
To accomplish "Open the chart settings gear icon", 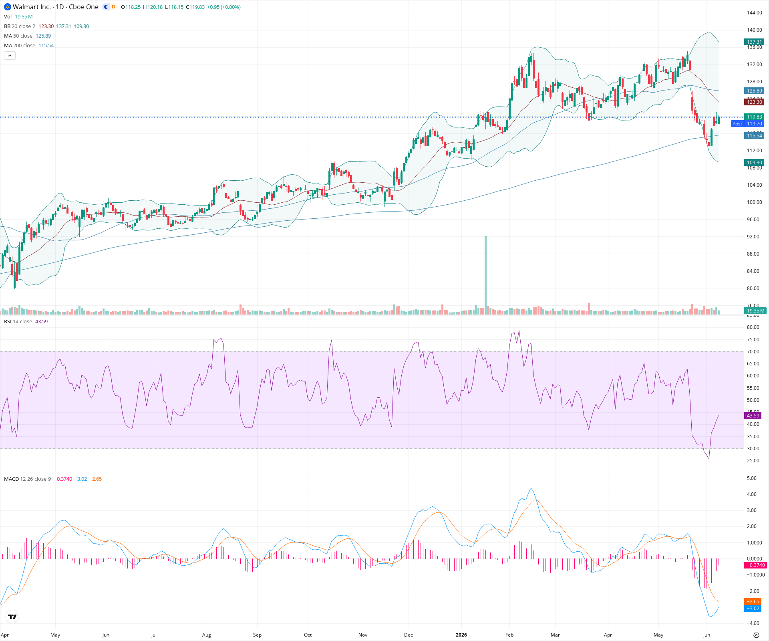I will (x=756, y=635).
